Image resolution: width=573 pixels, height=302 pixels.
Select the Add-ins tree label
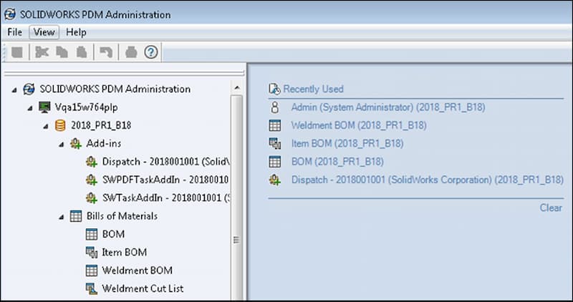pyautogui.click(x=104, y=144)
